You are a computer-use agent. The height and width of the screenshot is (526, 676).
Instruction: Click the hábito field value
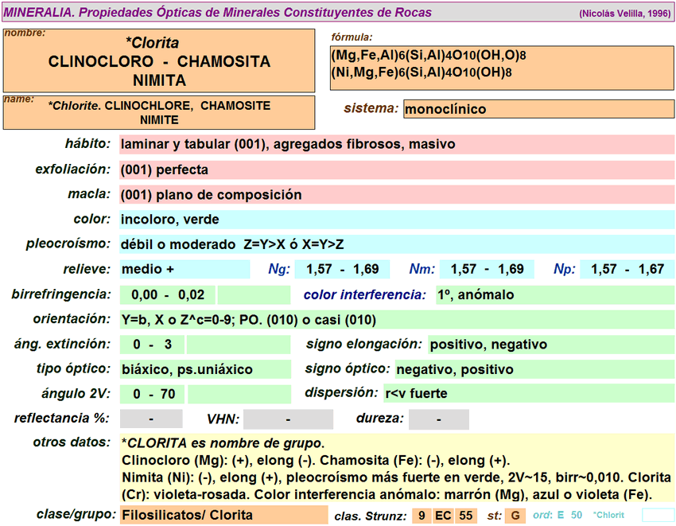pos(397,145)
